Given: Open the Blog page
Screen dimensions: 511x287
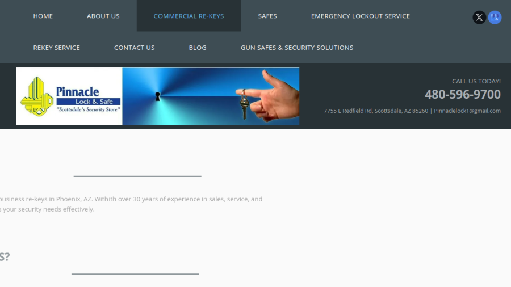Looking at the screenshot, I should click(x=198, y=48).
